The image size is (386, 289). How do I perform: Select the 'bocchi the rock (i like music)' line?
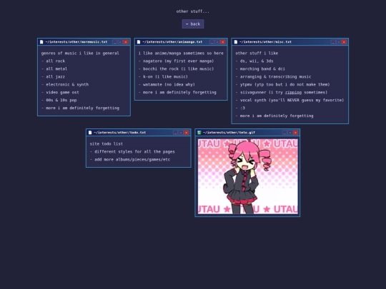(177, 69)
